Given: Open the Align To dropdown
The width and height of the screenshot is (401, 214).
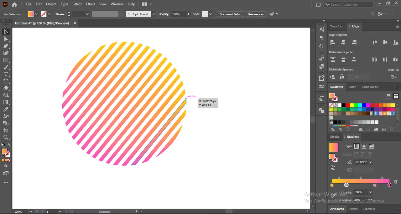Looking at the screenshot, I should (393, 77).
